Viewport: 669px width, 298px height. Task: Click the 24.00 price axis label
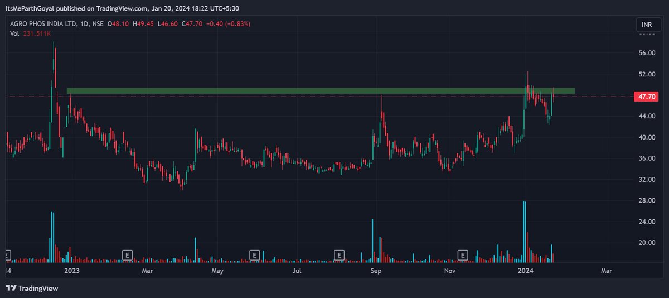(x=647, y=222)
